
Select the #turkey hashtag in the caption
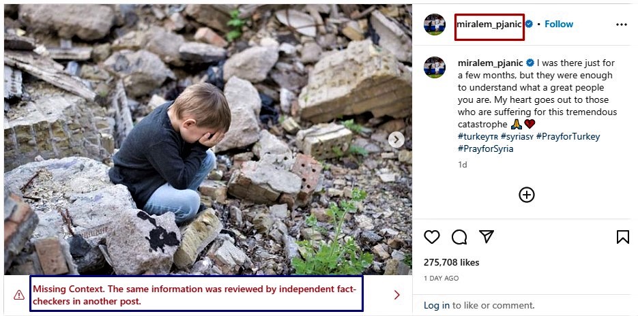(x=477, y=136)
